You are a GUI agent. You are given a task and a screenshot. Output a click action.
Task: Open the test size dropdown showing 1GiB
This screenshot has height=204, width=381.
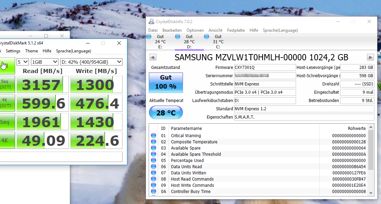click(x=44, y=62)
